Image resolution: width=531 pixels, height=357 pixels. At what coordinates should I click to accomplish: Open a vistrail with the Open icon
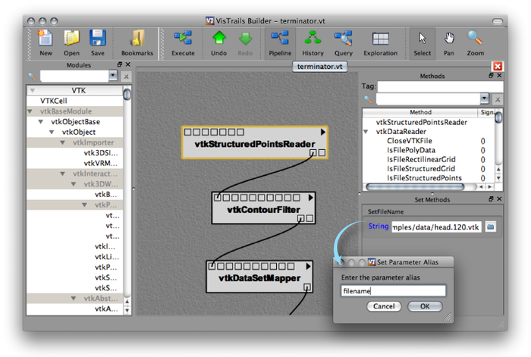pyautogui.click(x=71, y=39)
